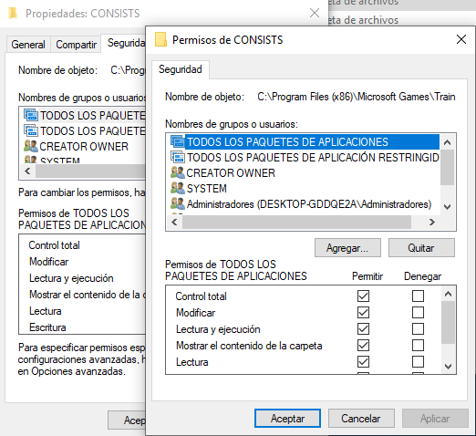Uncheck Permitir for Control total
The image size is (476, 436).
[x=363, y=296]
